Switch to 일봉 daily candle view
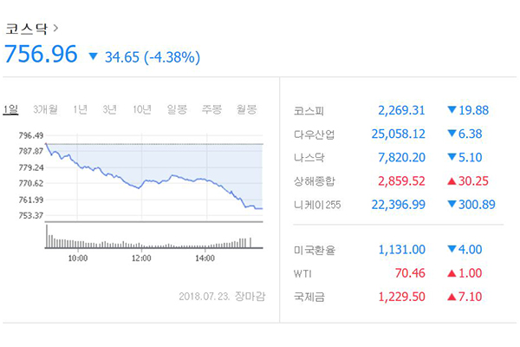Screen dimensions: 520x347 (177, 109)
